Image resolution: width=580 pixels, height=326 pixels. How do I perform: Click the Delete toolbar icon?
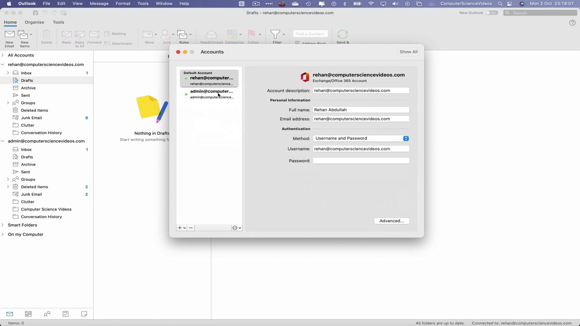coord(46,34)
